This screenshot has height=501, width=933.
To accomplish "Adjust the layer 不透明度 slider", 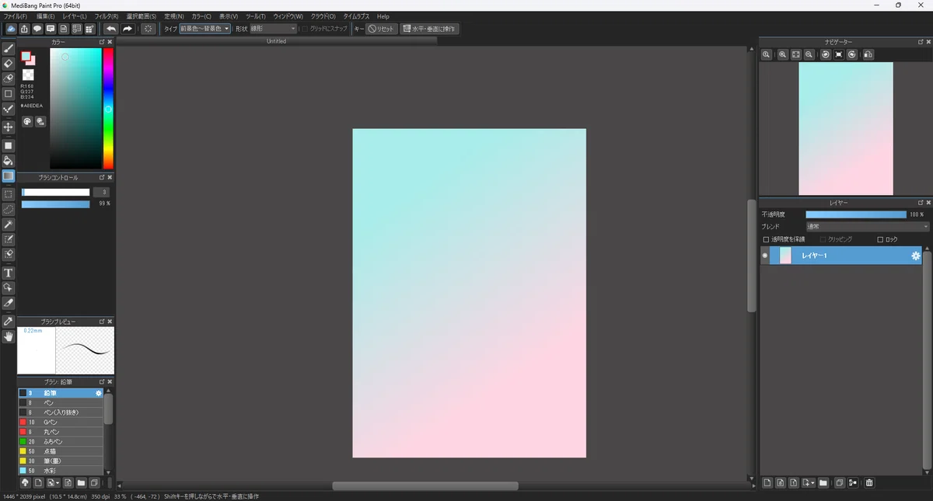I will coord(856,214).
